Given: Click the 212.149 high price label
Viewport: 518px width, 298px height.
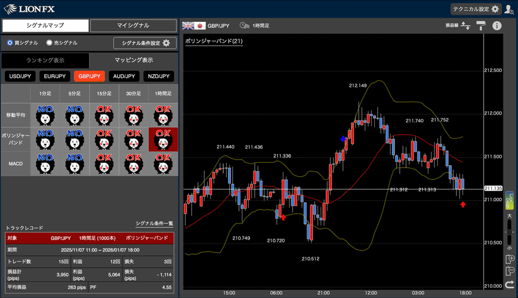Looking at the screenshot, I should point(358,85).
